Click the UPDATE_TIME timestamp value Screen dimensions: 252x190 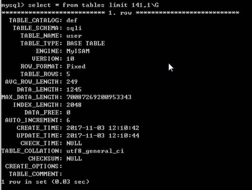click(x=103, y=136)
